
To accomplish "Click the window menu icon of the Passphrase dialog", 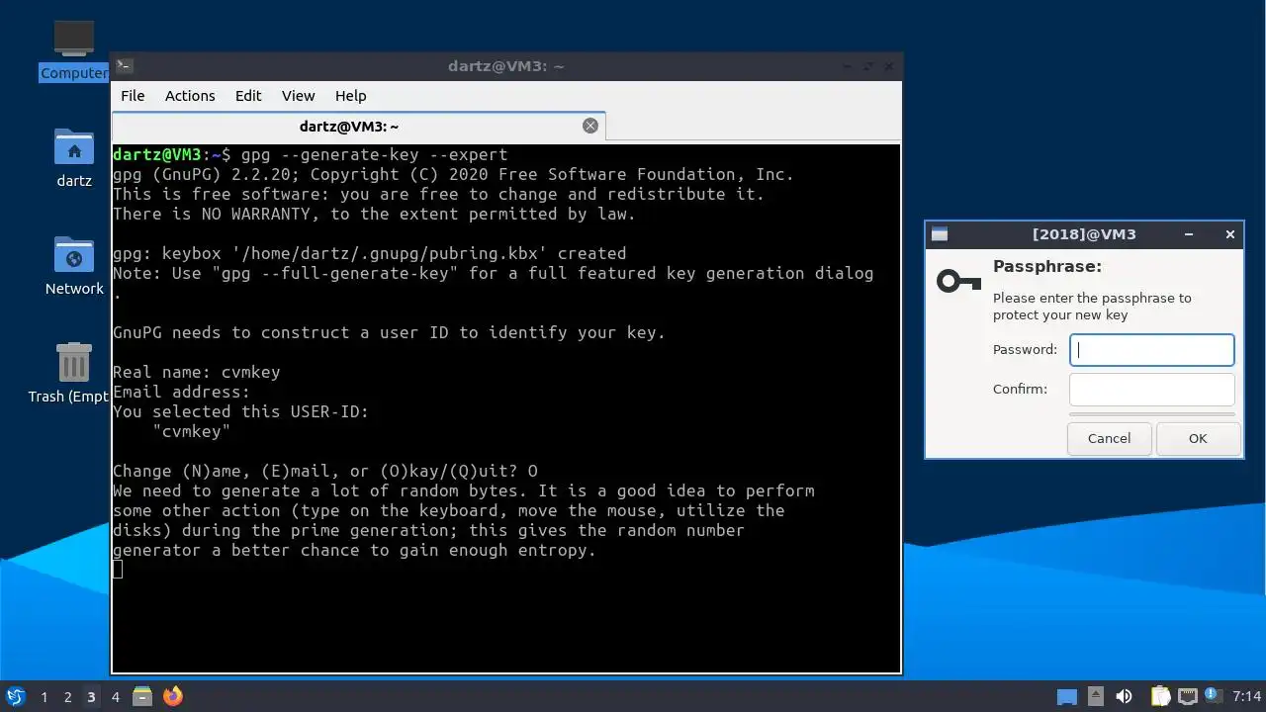I will point(940,234).
